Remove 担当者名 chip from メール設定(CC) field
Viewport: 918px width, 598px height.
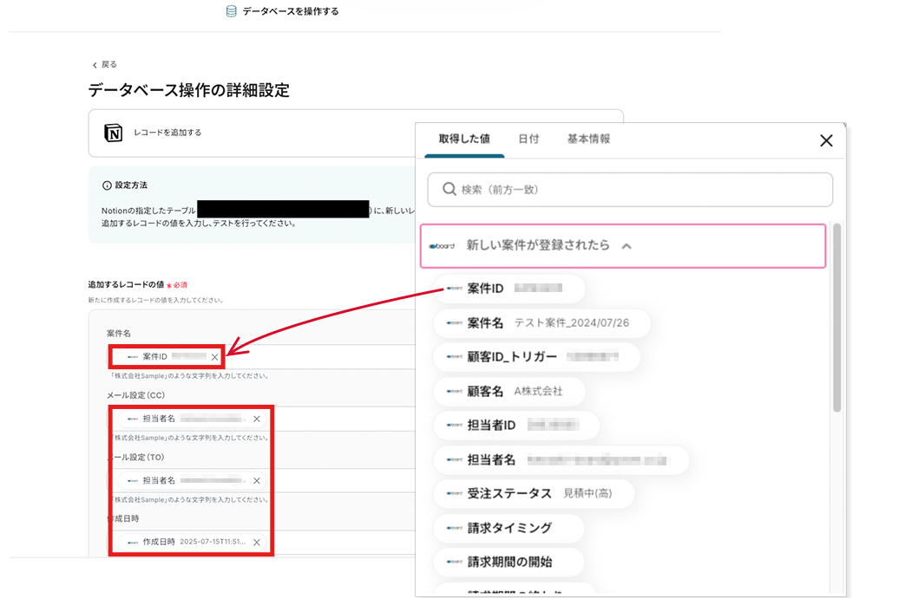click(256, 419)
